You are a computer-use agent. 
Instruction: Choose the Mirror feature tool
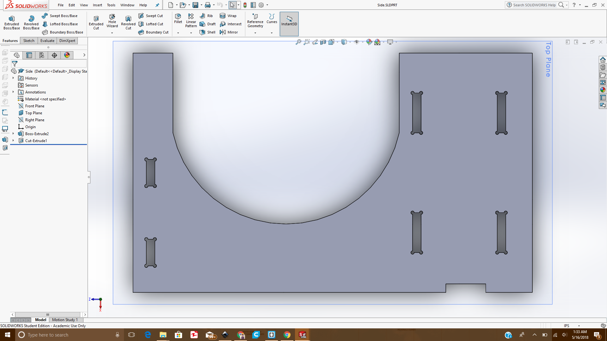pos(229,32)
